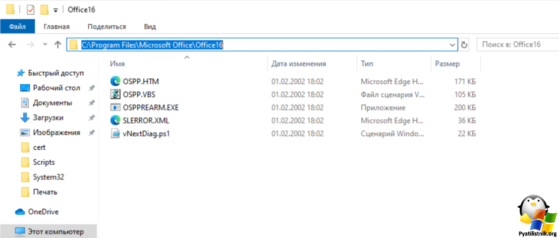The image size is (559, 238).
Task: Select the OSPP.VBS script file icon
Action: click(115, 95)
